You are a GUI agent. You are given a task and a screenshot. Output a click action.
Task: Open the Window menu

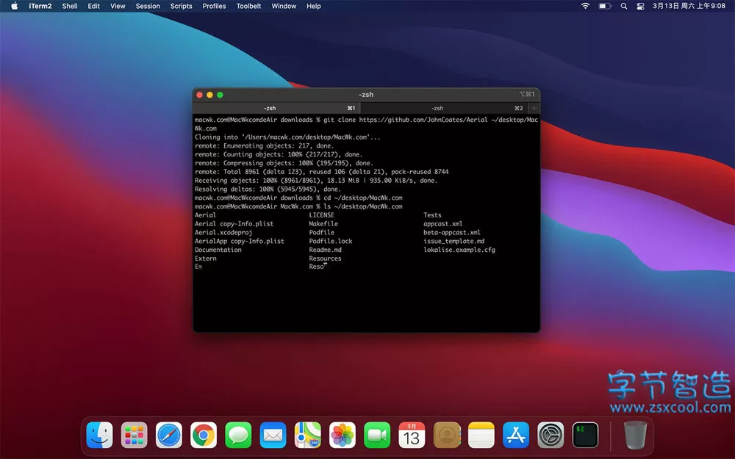(x=284, y=6)
